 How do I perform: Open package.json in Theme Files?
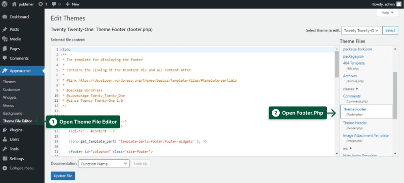click(353, 56)
